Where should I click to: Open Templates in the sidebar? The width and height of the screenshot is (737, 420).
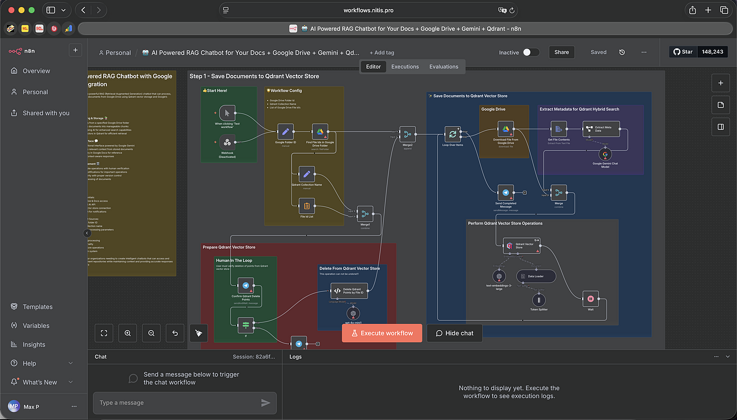[37, 307]
